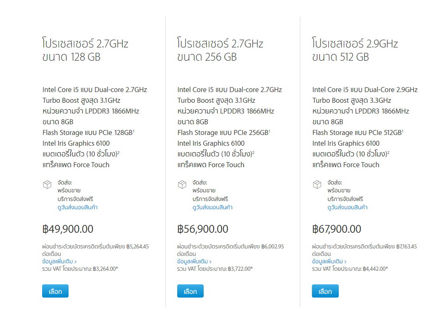Click the shipping box icon for 512 GB model
Image resolution: width=447 pixels, height=331 pixels.
pyautogui.click(x=317, y=184)
